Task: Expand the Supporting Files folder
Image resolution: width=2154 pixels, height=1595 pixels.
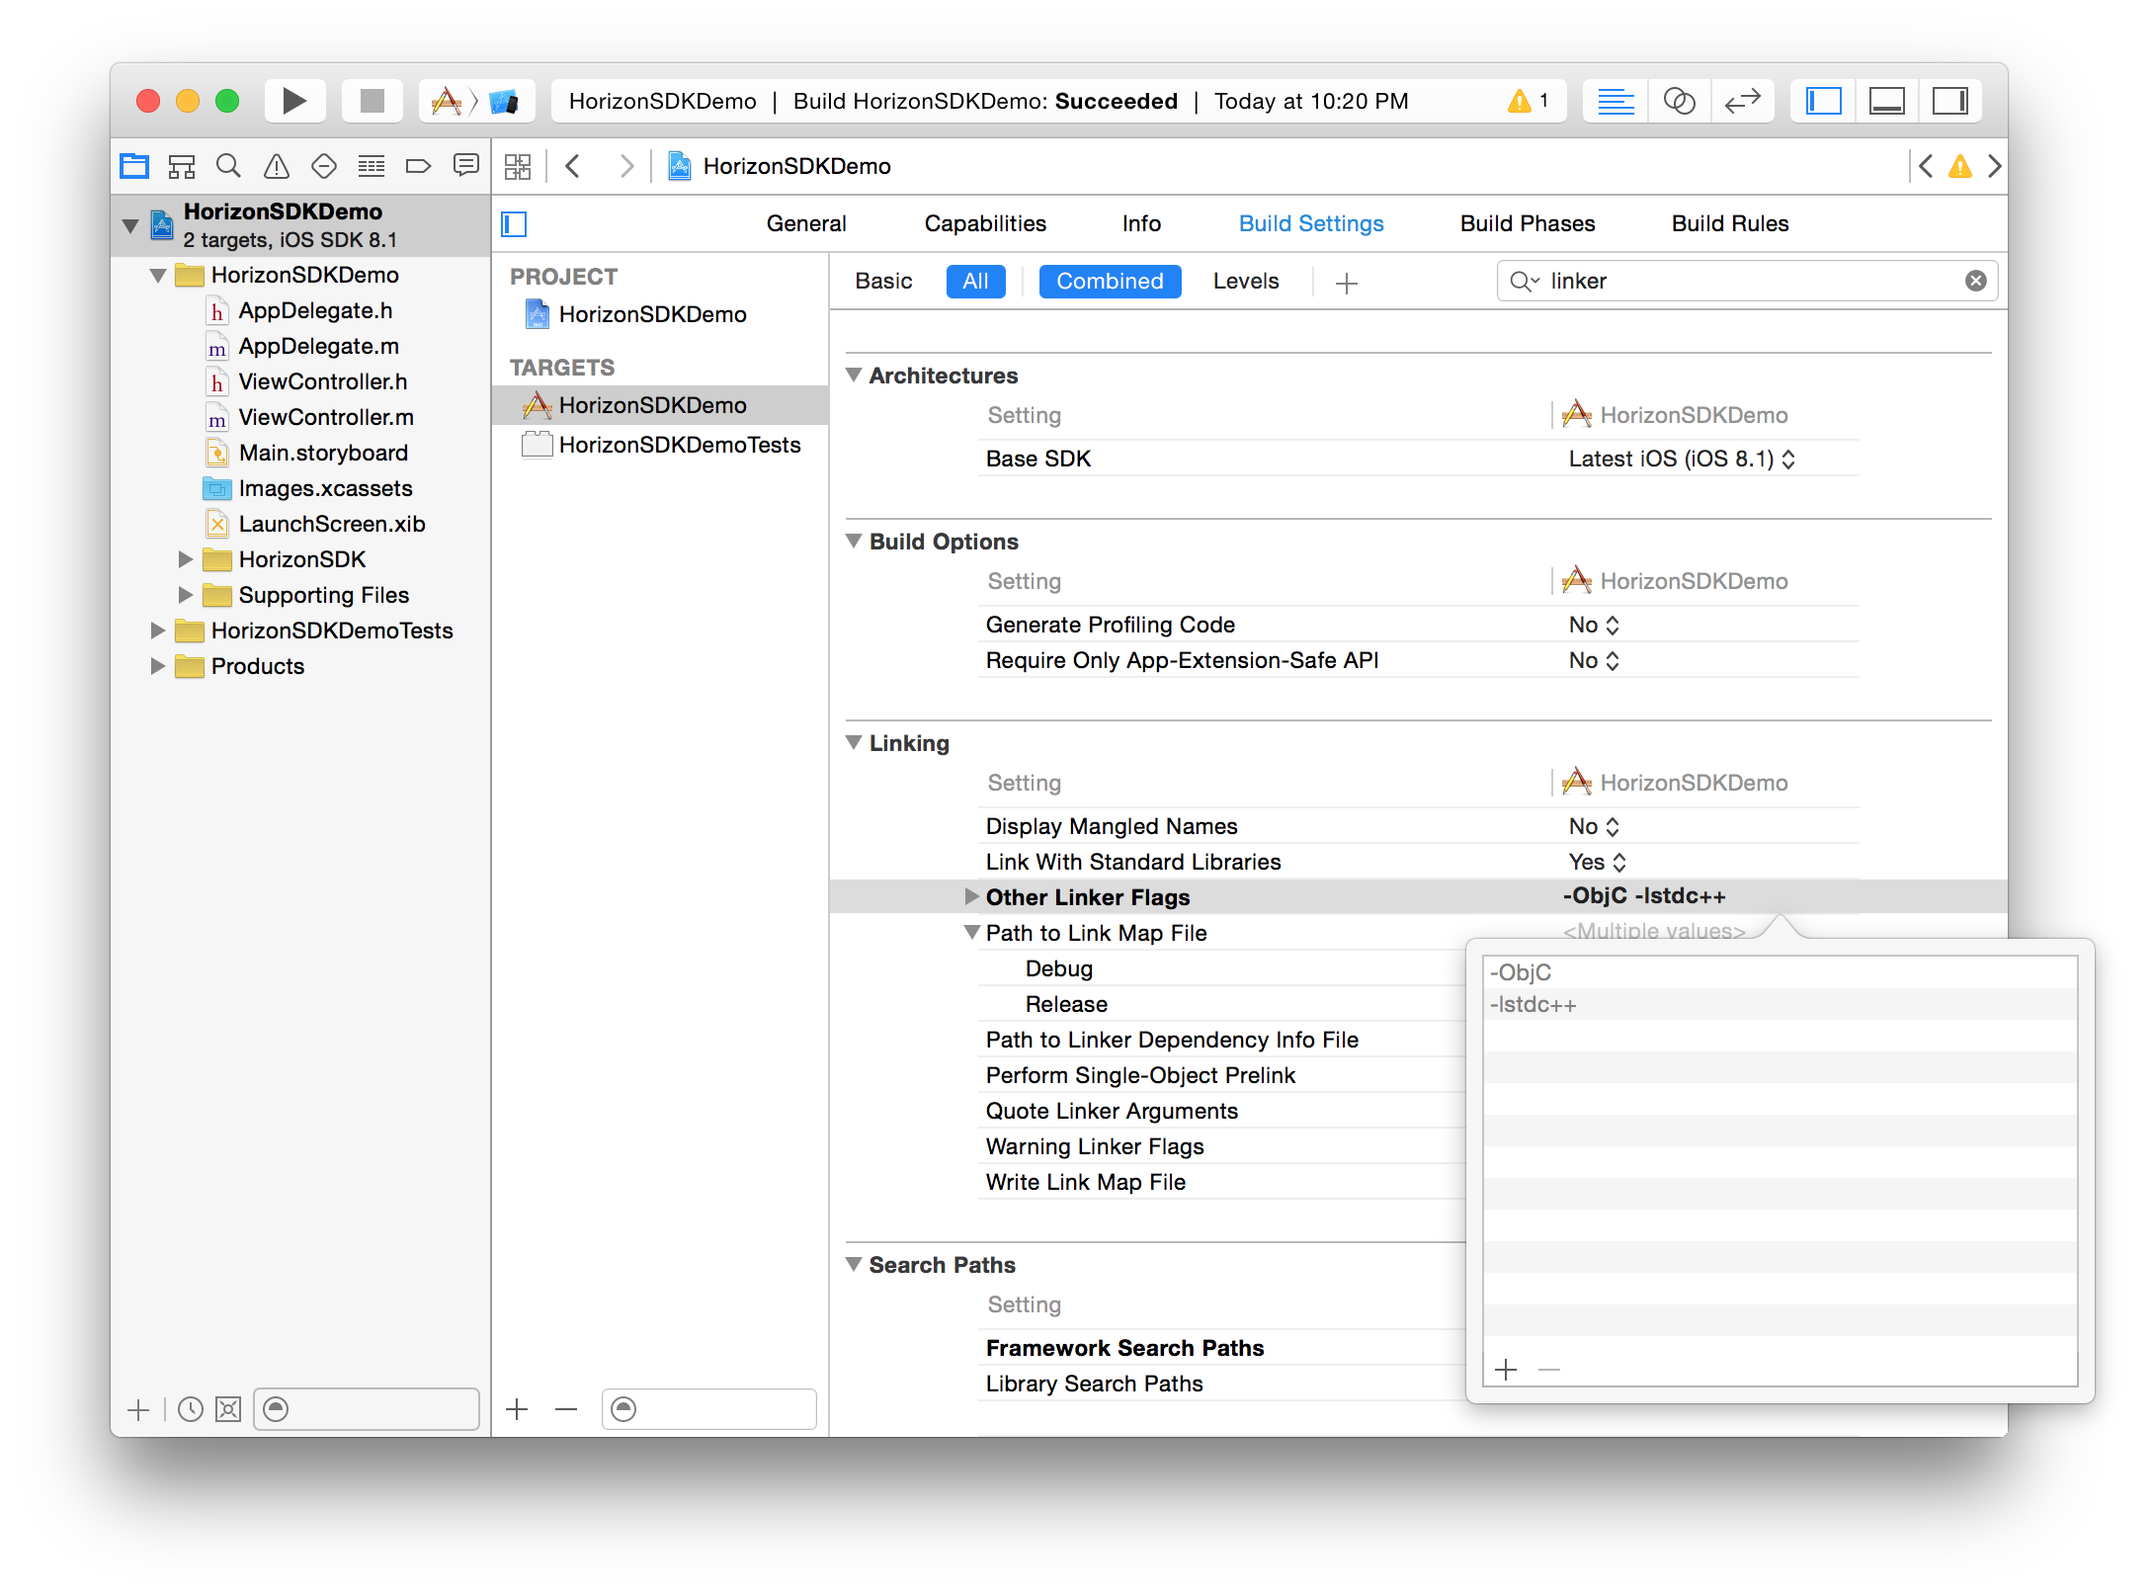Action: (x=185, y=596)
